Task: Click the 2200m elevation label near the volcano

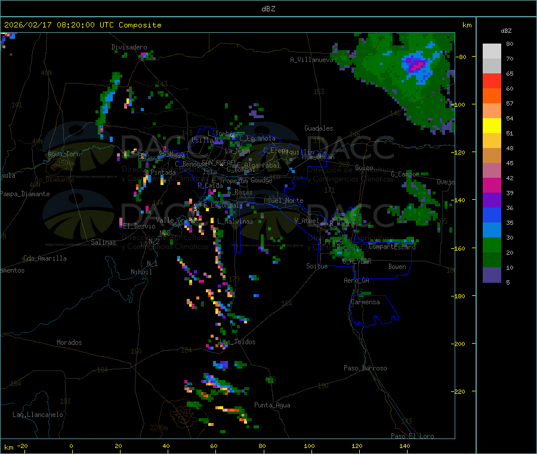Action: [x=159, y=428]
